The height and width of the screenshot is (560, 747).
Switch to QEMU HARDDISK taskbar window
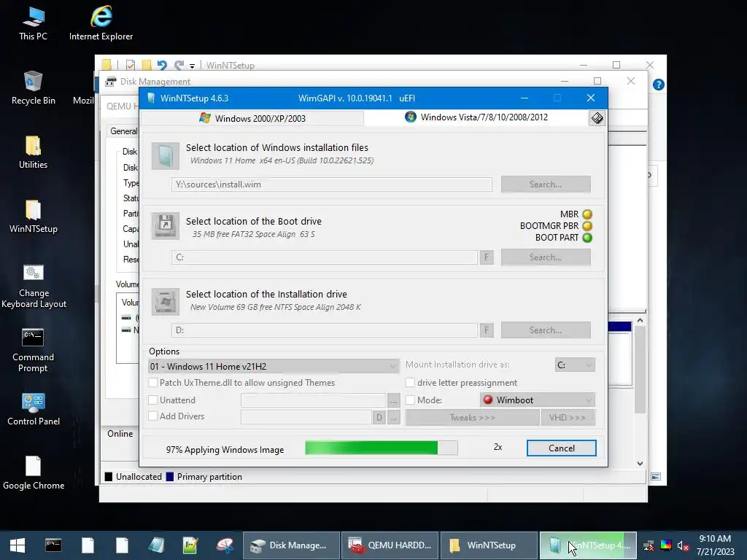point(390,545)
